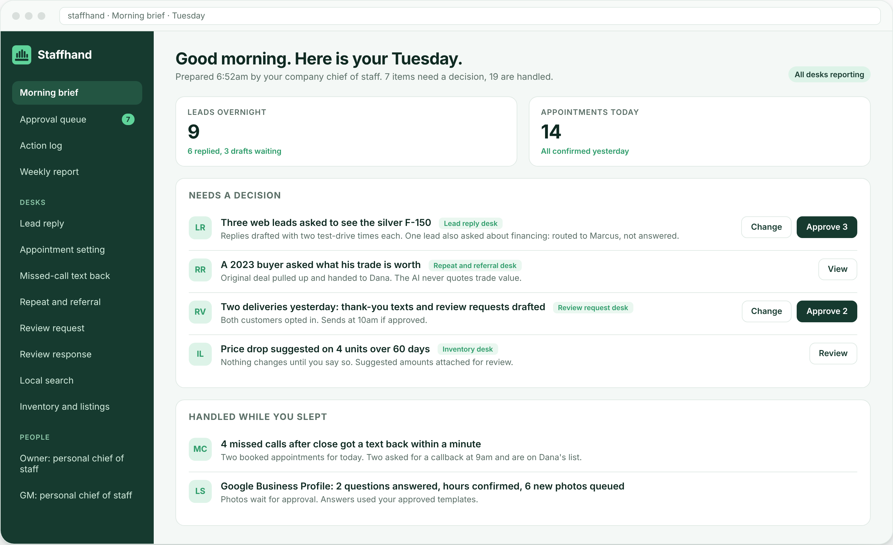The height and width of the screenshot is (545, 893).
Task: Click the RR repeat and referral avatar
Action: tap(200, 270)
